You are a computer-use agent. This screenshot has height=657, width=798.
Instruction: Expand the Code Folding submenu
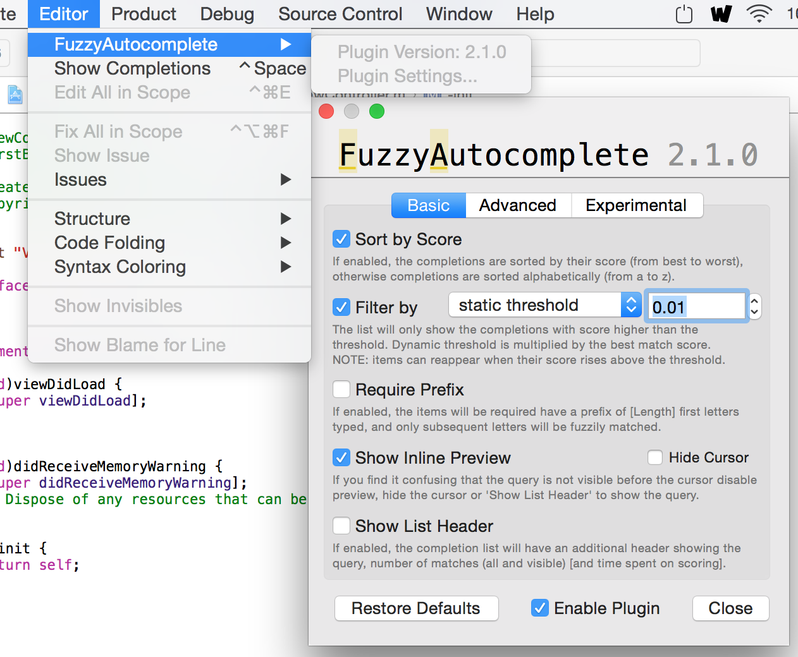pos(169,243)
